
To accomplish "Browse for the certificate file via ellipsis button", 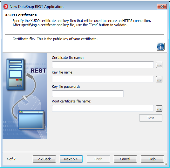I will (x=159, y=65).
